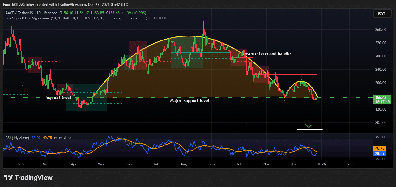396x187 pixels.
Task: Select the 'Support level' annotation on the left
Action: tap(58, 98)
